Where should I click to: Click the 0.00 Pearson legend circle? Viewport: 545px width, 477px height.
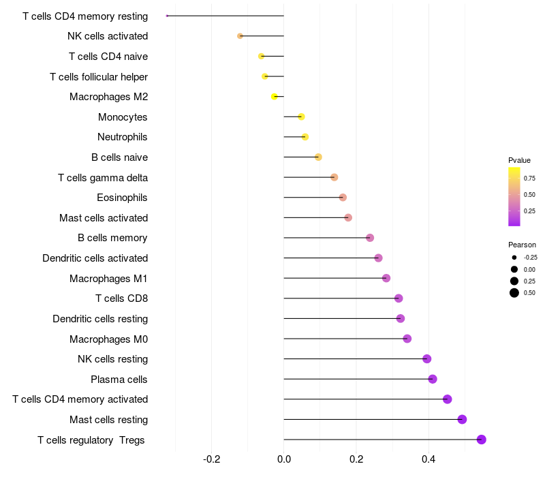pyautogui.click(x=514, y=269)
